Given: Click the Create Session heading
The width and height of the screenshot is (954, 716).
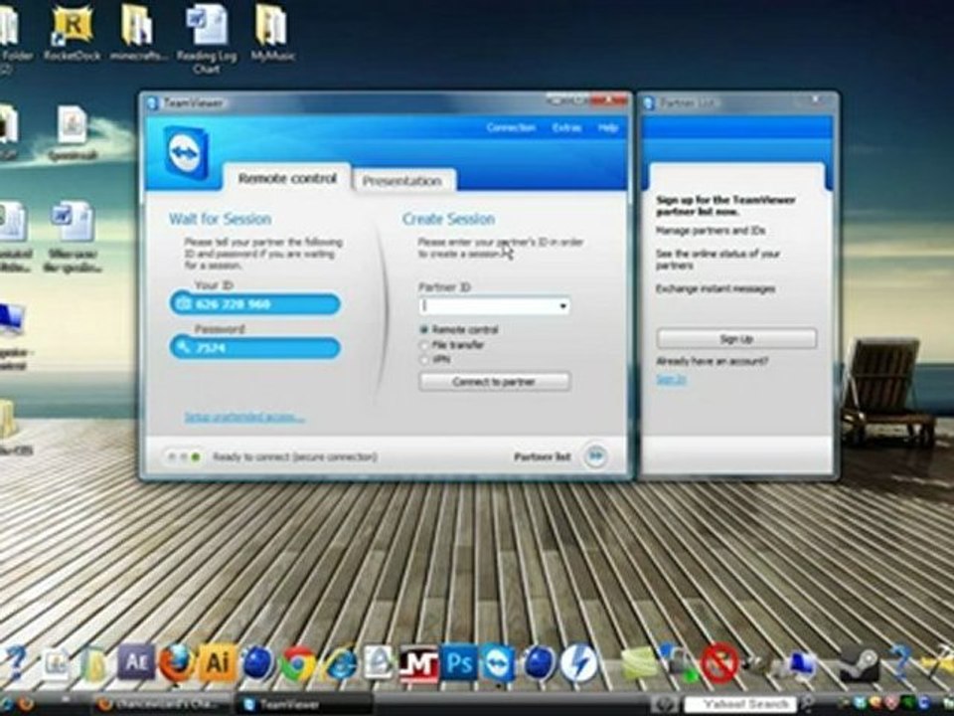Looking at the screenshot, I should click(x=448, y=219).
